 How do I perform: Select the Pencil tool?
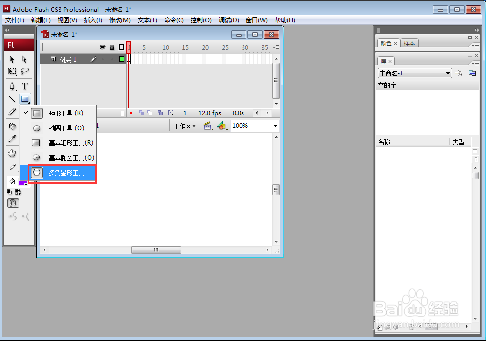coord(12,112)
